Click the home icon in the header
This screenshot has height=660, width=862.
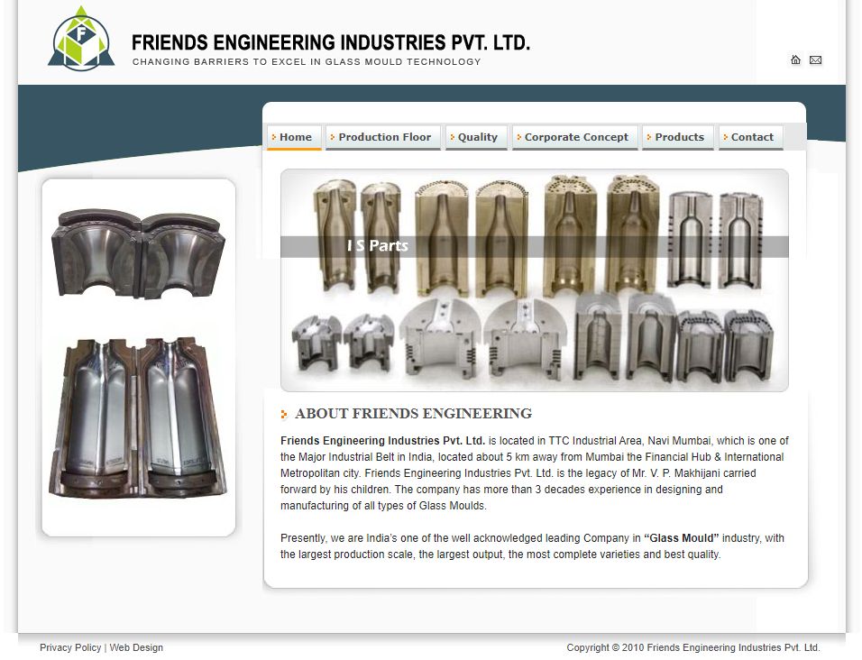tap(795, 60)
